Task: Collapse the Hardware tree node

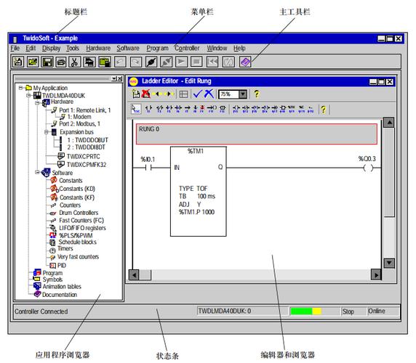Action: tap(37, 102)
